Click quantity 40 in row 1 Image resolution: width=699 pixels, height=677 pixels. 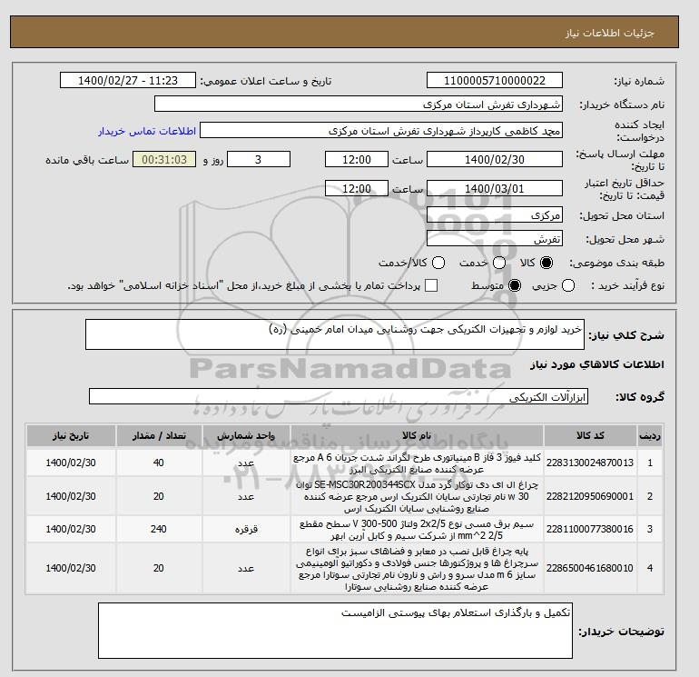159,463
